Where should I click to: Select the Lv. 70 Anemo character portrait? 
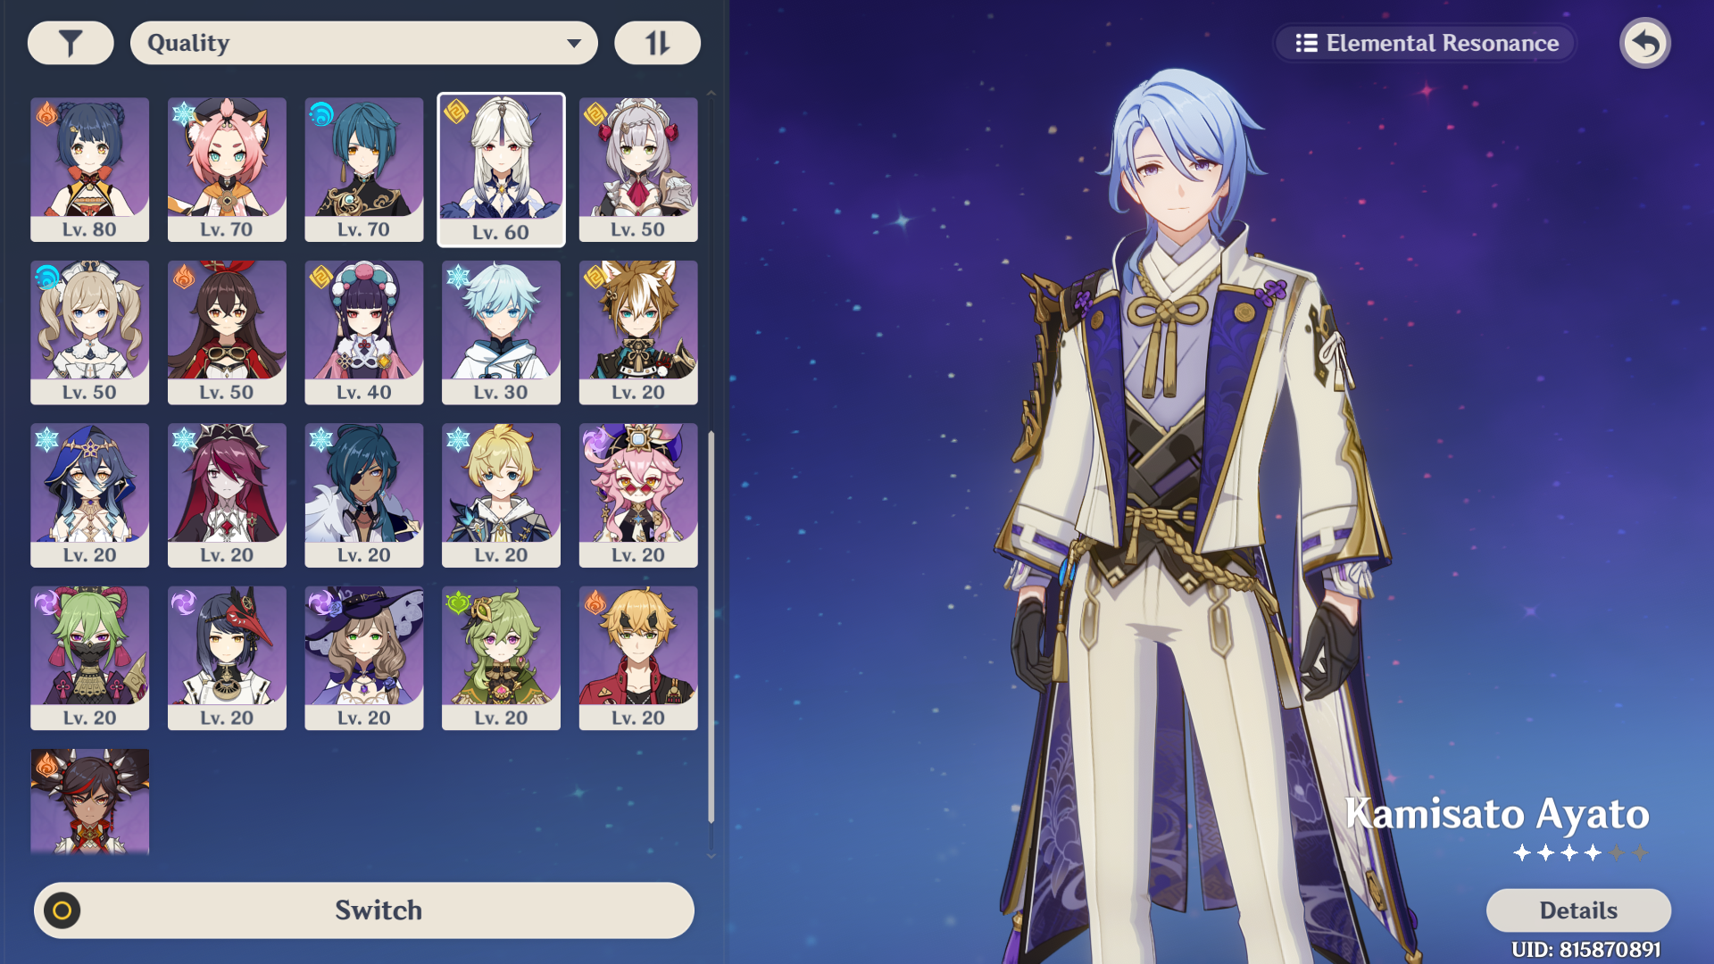tap(363, 170)
